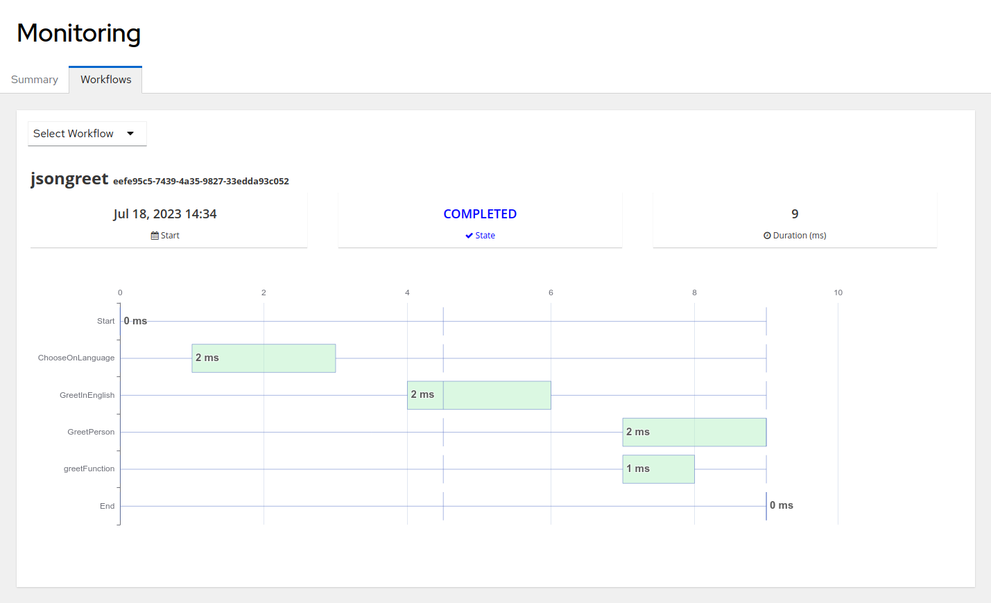
Task: Select the ChooseOnLanguage duration bar
Action: 264,358
